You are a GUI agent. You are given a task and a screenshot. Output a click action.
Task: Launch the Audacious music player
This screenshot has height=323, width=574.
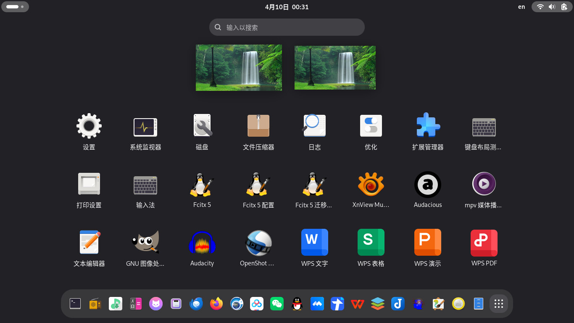pyautogui.click(x=427, y=185)
